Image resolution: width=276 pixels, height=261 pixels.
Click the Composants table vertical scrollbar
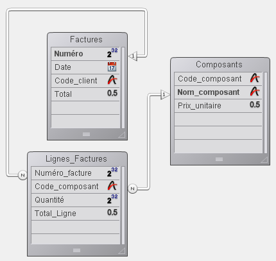pos(266,112)
